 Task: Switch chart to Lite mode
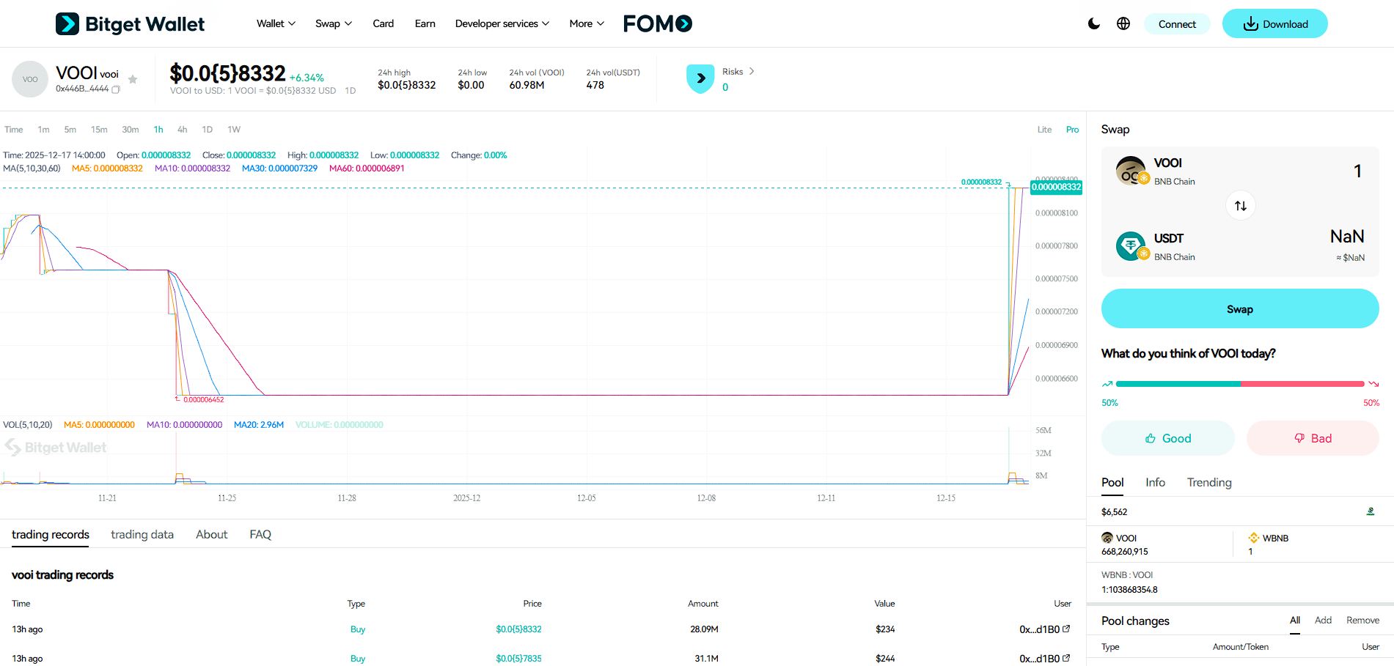tap(1044, 129)
